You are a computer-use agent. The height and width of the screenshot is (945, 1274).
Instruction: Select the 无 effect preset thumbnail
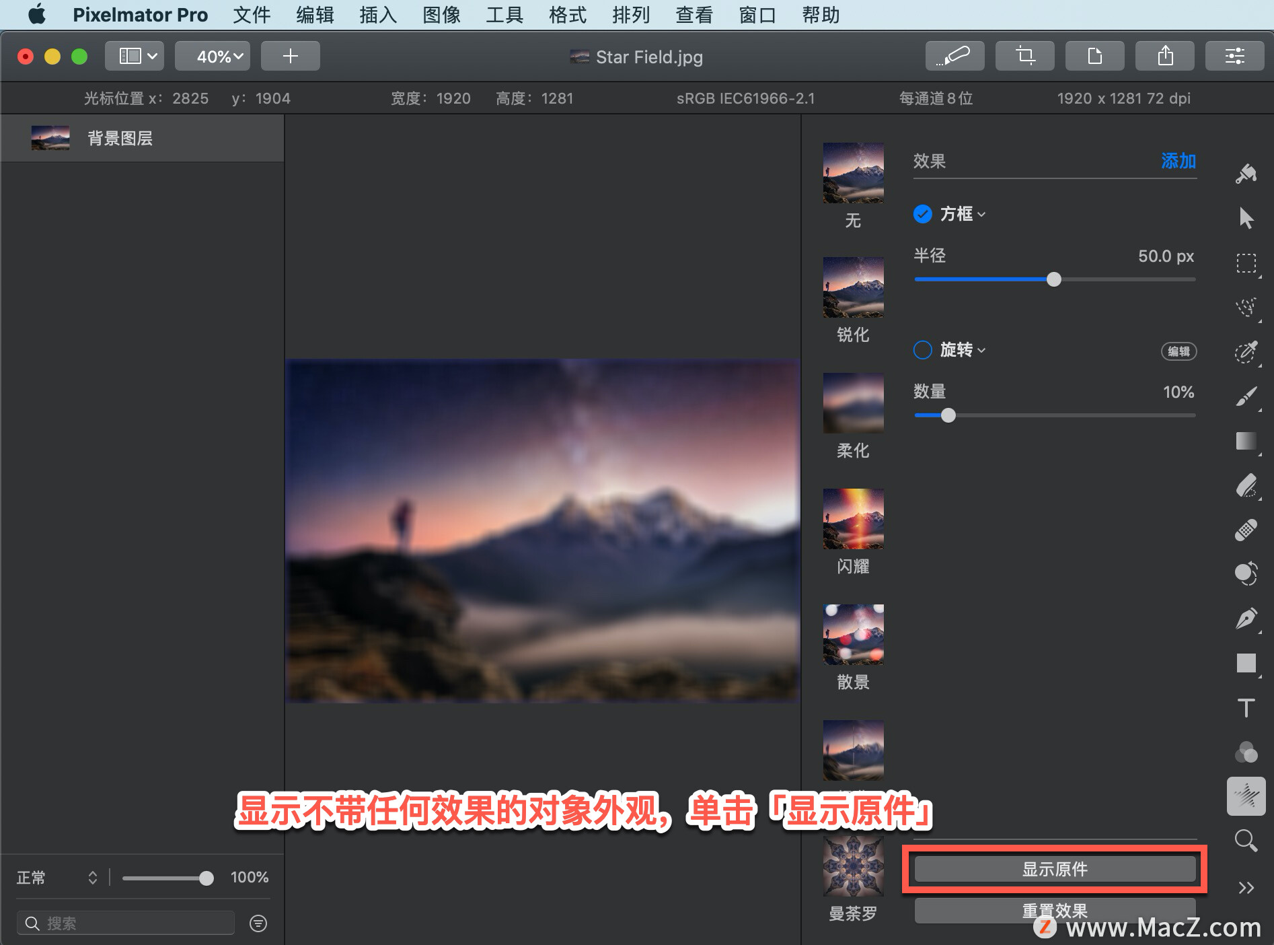point(854,173)
